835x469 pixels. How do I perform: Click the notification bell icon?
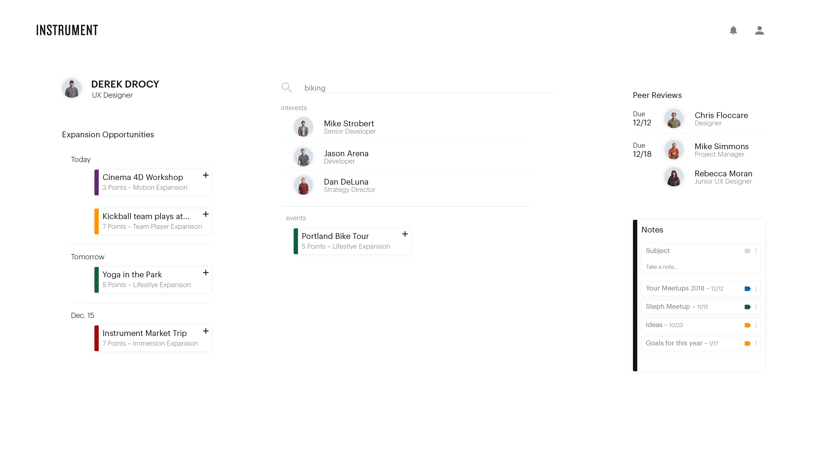click(734, 29)
